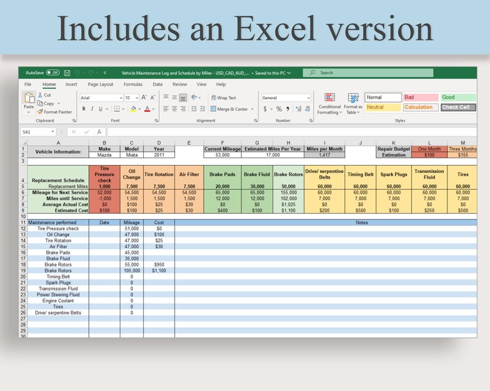Switch to the Data tab
The height and width of the screenshot is (391, 490).
coord(157,84)
